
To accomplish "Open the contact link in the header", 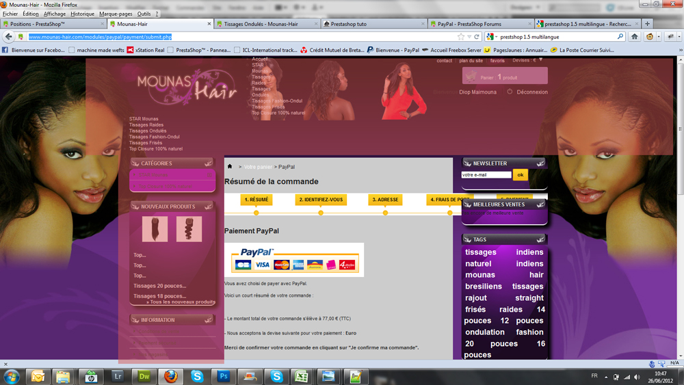I will (x=444, y=61).
